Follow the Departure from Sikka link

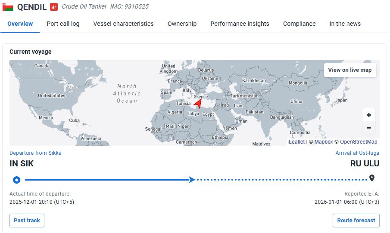tap(35, 153)
